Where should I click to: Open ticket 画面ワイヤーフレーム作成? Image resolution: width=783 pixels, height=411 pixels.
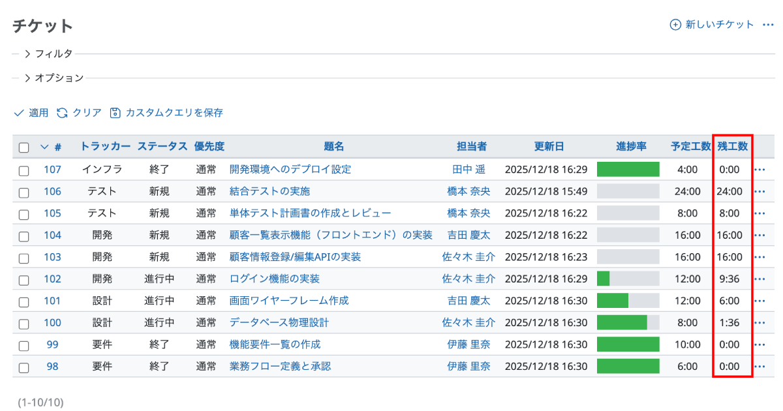coord(289,301)
